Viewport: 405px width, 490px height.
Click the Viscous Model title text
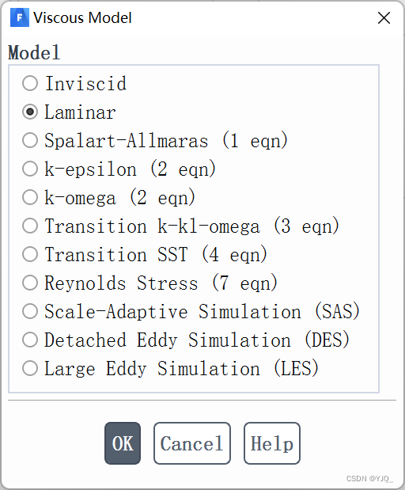[x=82, y=18]
